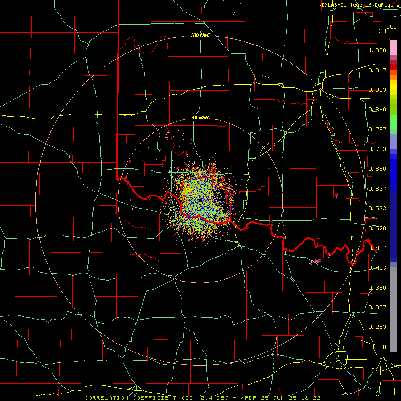The image size is (401, 401).
Task: Click the 0.947 scale value
Action: [377, 70]
